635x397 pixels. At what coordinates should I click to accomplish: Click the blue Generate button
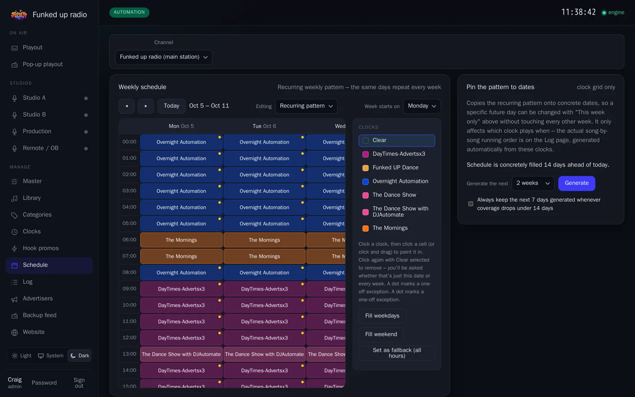[x=577, y=183]
